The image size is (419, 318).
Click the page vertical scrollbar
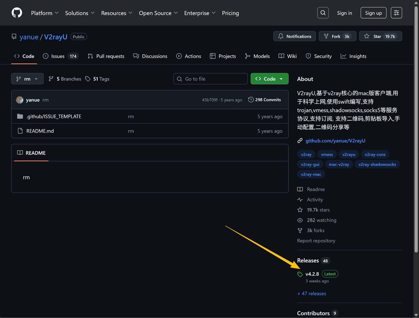pyautogui.click(x=416, y=131)
